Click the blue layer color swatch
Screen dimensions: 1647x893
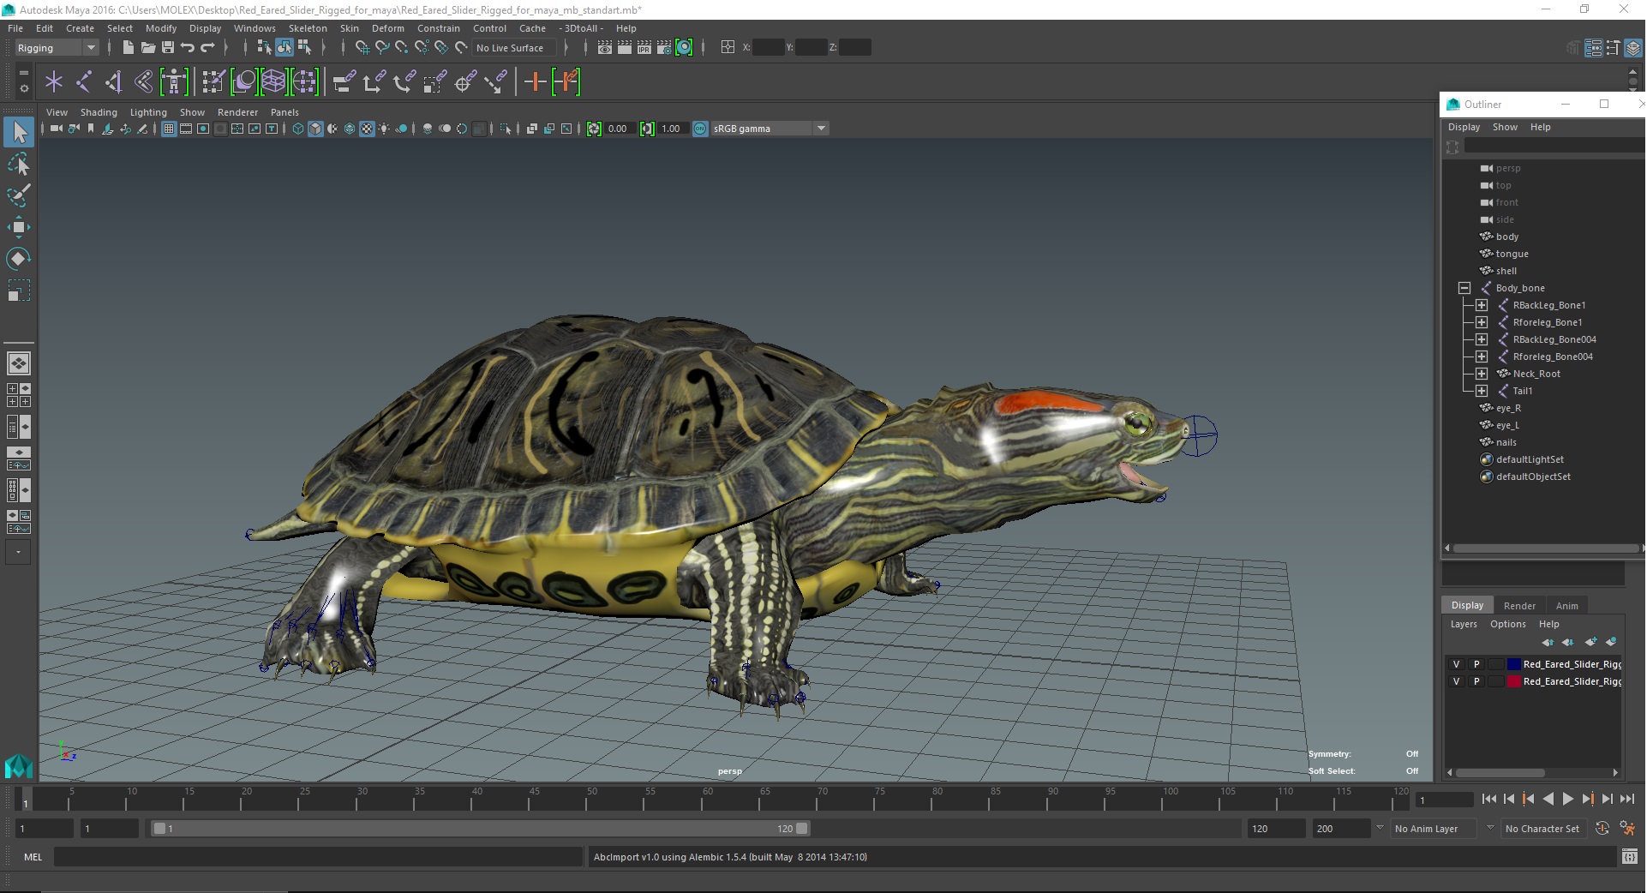click(1513, 664)
